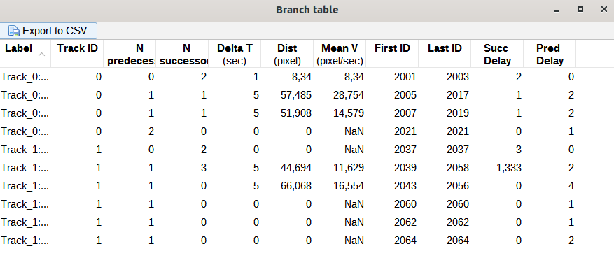Image resolution: width=614 pixels, height=258 pixels.
Task: Select Dist cell with value 8,34
Action: pyautogui.click(x=287, y=77)
